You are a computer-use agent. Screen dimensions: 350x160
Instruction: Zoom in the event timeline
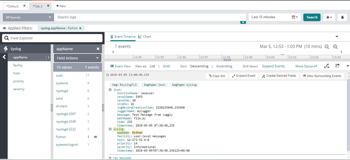pos(335,47)
